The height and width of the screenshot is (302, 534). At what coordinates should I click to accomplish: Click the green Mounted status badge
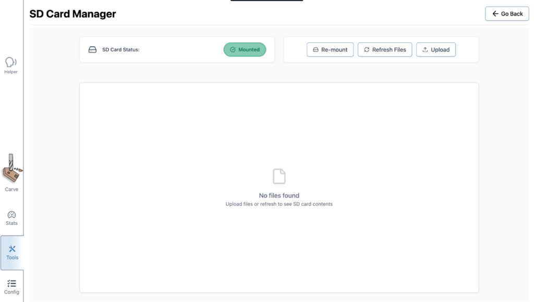coord(245,50)
